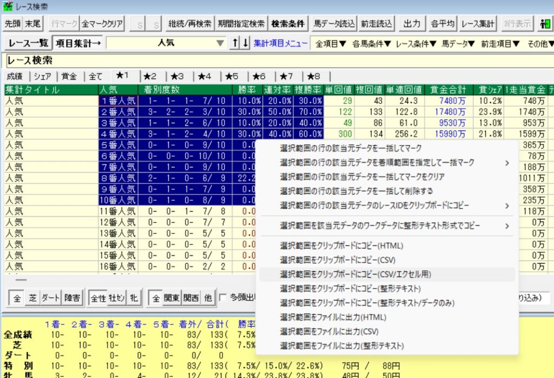The width and height of the screenshot is (554, 378).
Task: Expand 各馬条件▼ menu
Action: point(372,44)
